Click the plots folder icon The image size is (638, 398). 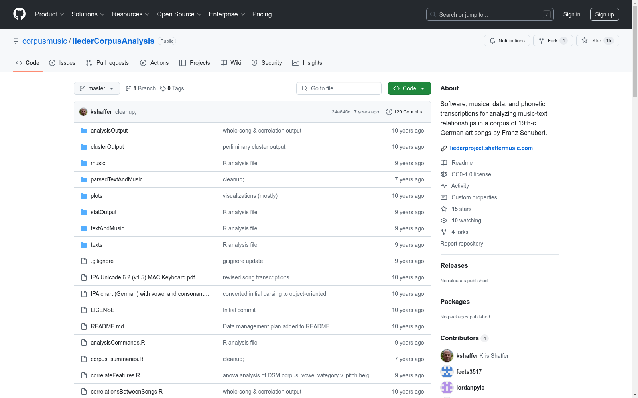pos(84,196)
